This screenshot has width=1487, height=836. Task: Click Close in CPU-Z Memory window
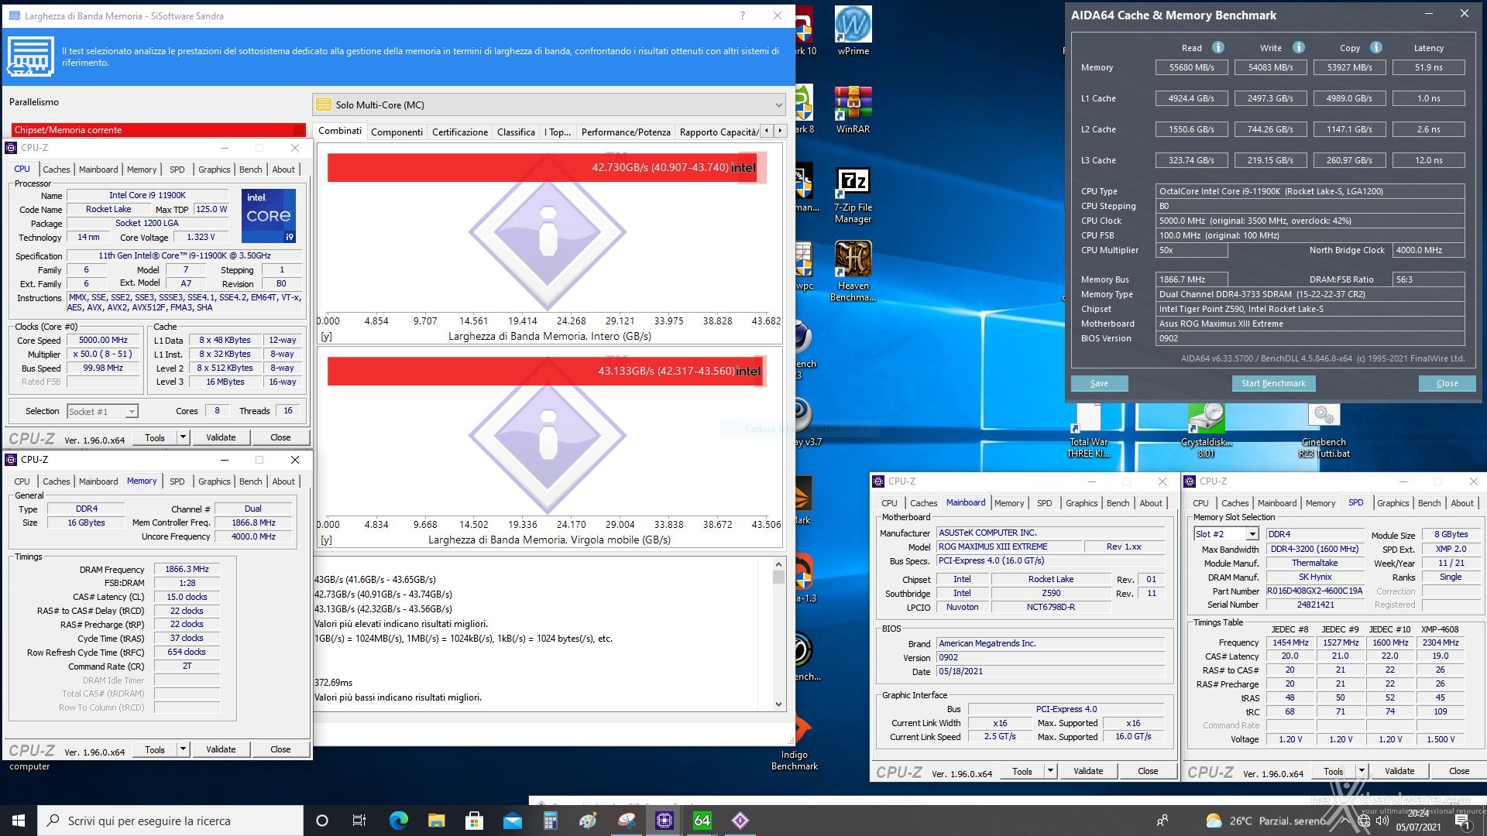(280, 749)
